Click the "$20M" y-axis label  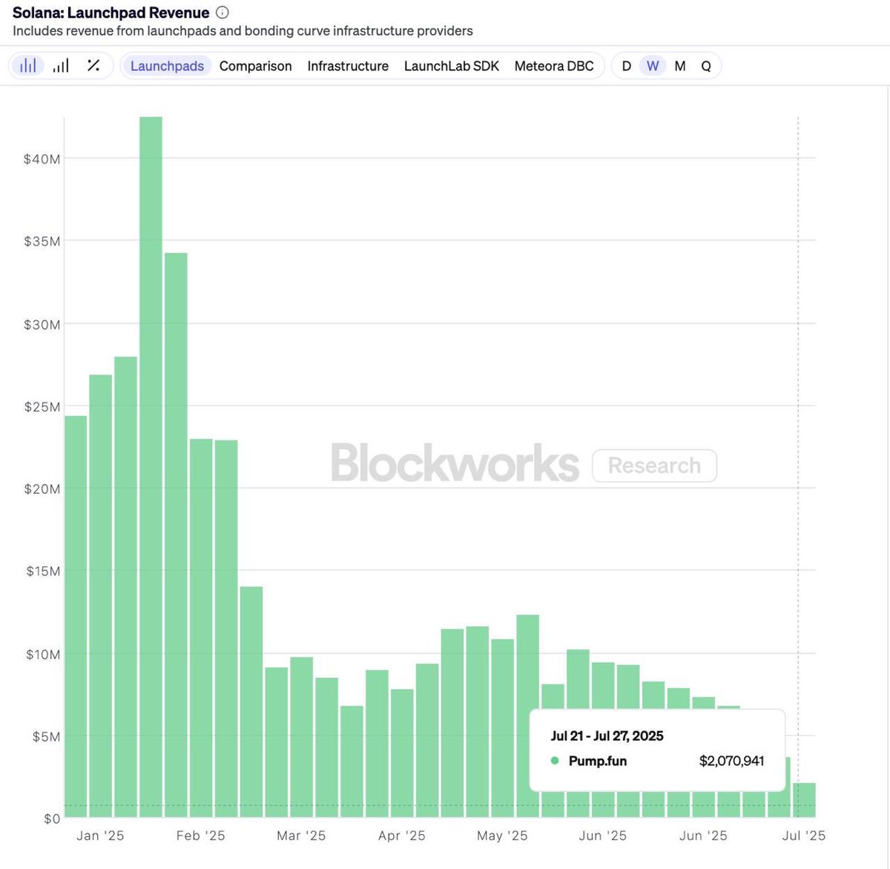click(42, 489)
